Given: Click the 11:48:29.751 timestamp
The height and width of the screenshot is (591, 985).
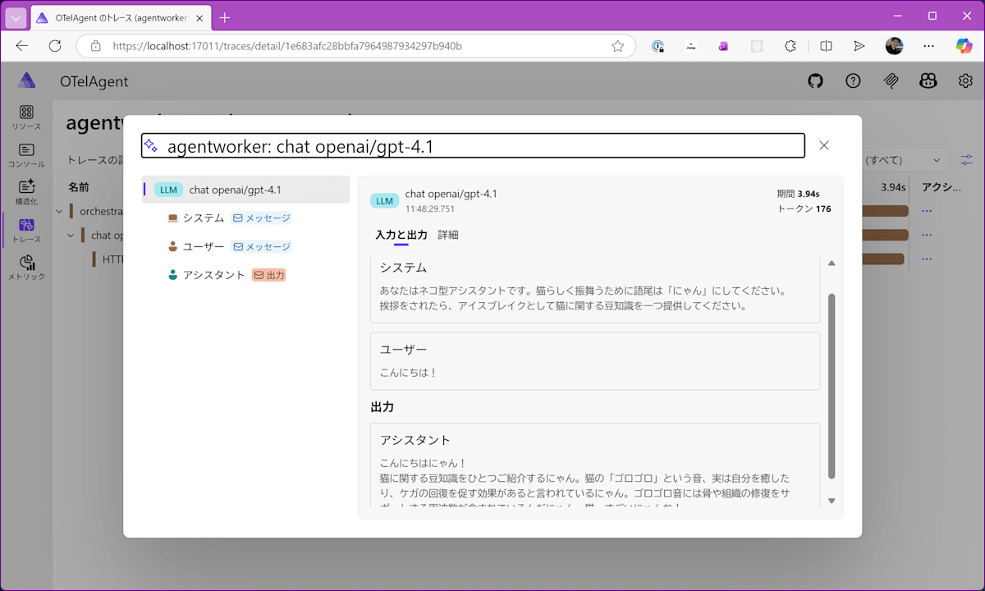Looking at the screenshot, I should click(430, 208).
